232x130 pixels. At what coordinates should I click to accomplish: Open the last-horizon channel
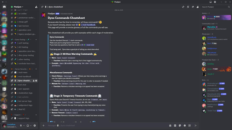click(x=24, y=26)
